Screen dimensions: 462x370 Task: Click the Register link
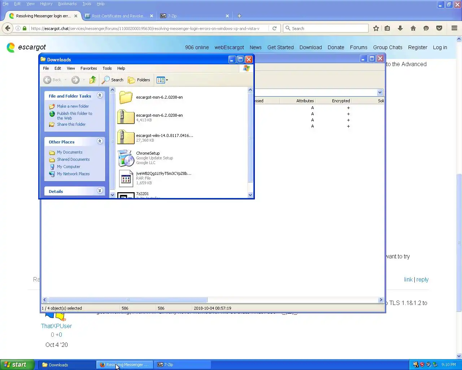[418, 47]
